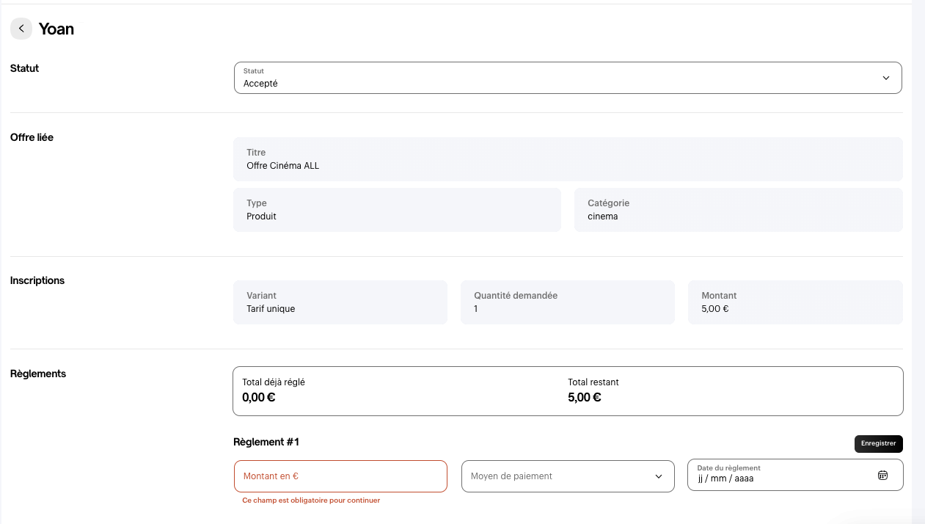Click the Règlement #1 heading

click(266, 442)
